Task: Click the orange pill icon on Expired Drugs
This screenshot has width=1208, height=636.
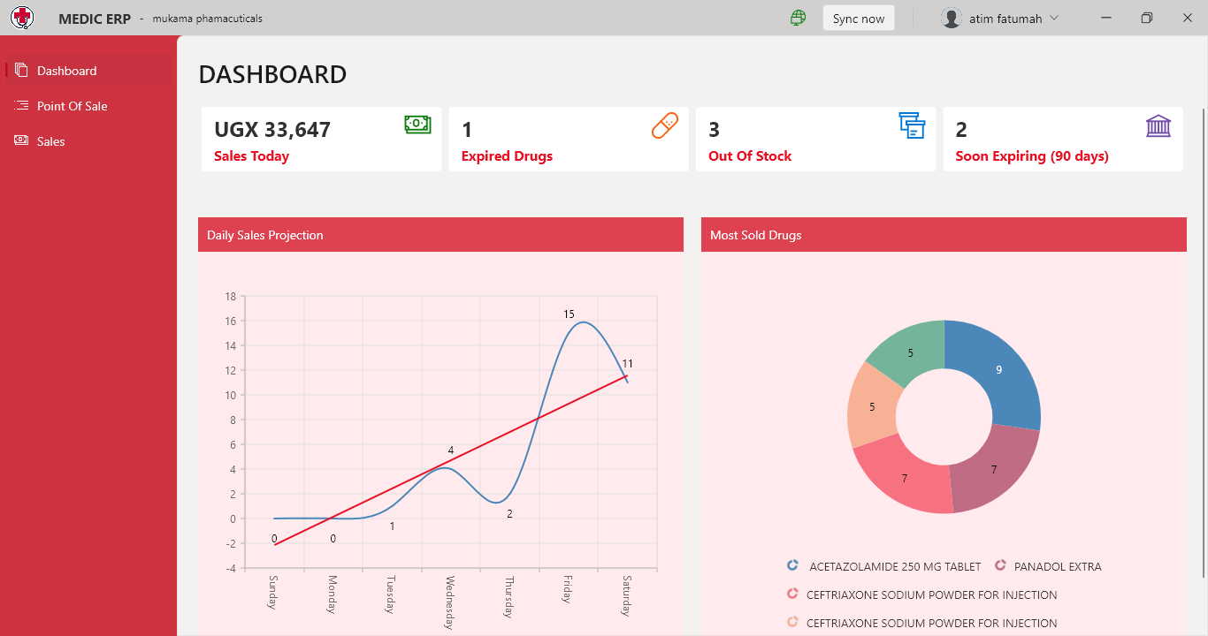Action: 665,125
